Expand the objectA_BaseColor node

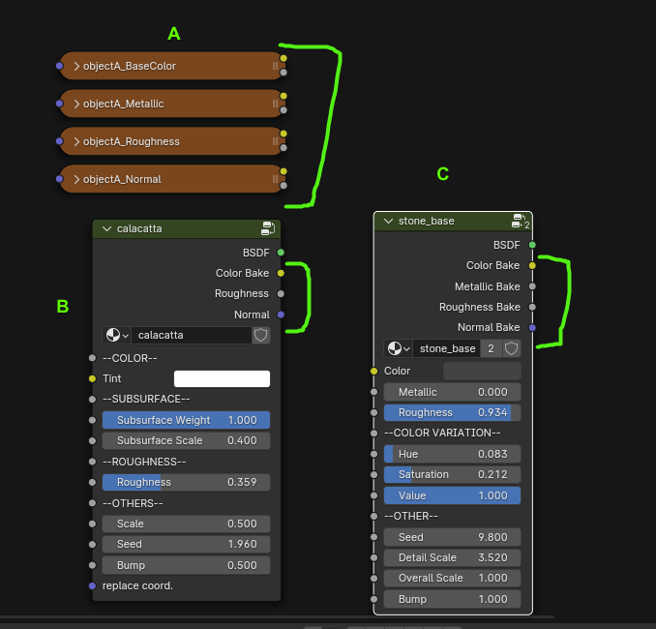tap(76, 66)
